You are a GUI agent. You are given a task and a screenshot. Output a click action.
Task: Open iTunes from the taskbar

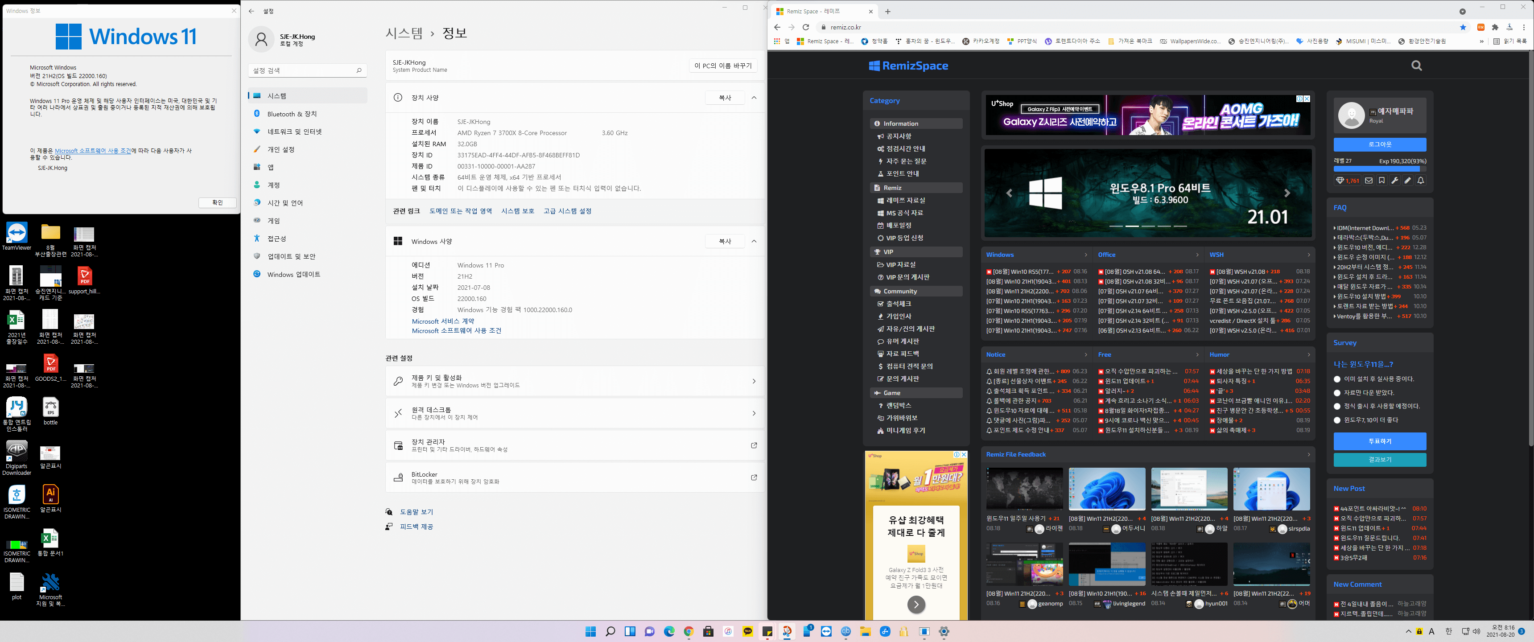coord(728,631)
